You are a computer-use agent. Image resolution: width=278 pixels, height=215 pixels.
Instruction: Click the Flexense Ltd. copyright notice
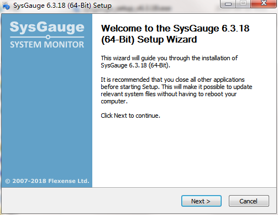(47, 181)
